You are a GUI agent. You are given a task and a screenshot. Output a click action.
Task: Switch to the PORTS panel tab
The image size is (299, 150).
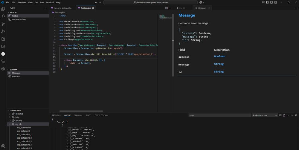[x=89, y=115]
